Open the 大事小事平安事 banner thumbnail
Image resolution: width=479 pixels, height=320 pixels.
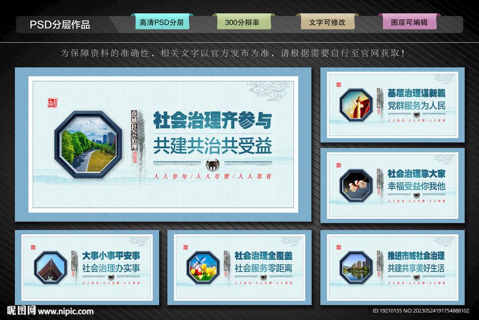pos(87,268)
